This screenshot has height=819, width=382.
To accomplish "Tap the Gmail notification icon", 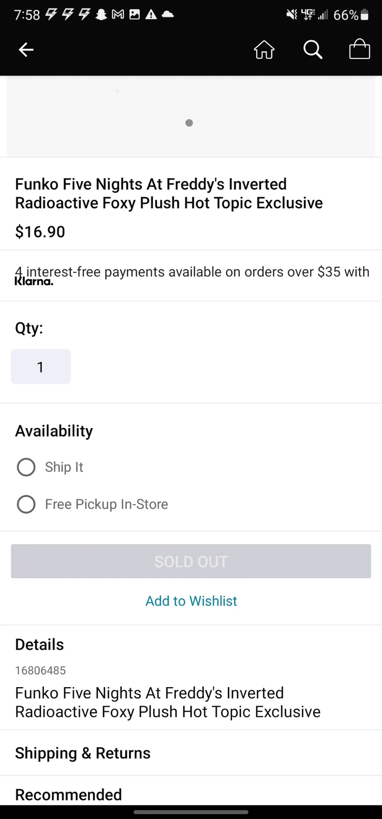I will tap(118, 15).
